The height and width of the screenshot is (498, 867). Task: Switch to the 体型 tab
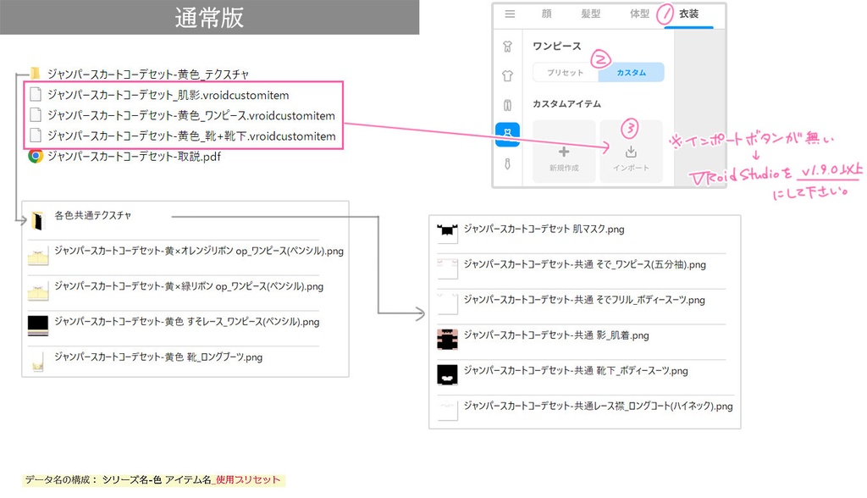point(639,14)
